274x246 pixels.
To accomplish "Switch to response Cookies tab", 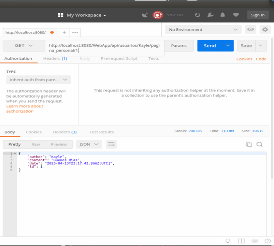I will (33, 132).
